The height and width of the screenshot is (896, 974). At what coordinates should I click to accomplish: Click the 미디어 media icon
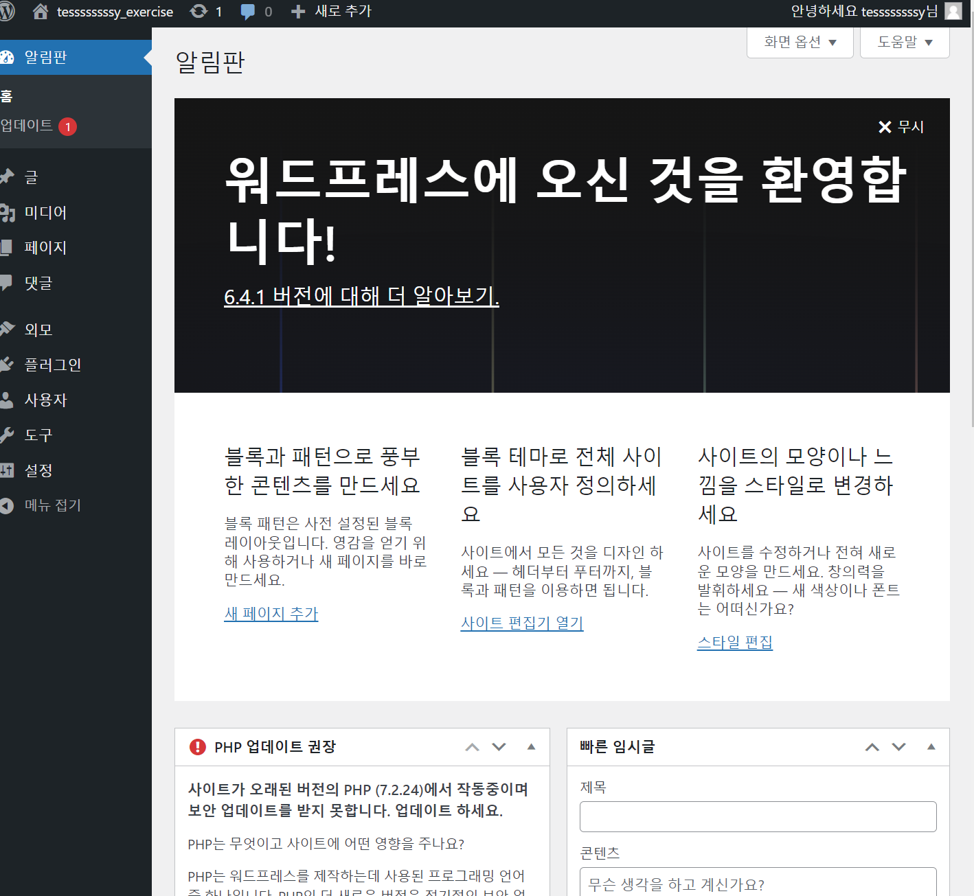(7, 213)
